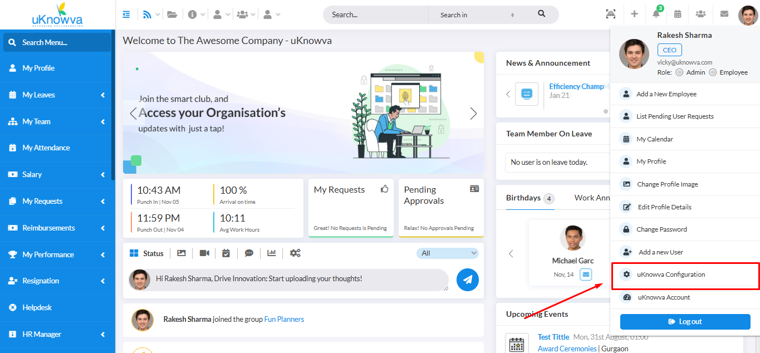The image size is (760, 353).
Task: Click the Log out button
Action: click(x=685, y=322)
